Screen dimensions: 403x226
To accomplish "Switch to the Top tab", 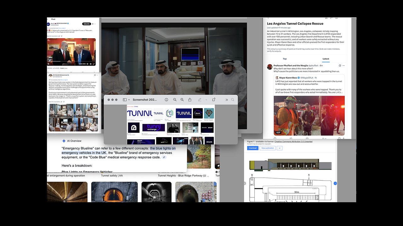I will tap(285, 59).
